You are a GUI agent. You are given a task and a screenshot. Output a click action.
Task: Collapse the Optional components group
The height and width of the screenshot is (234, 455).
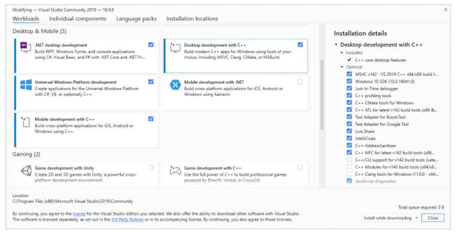[x=342, y=67]
